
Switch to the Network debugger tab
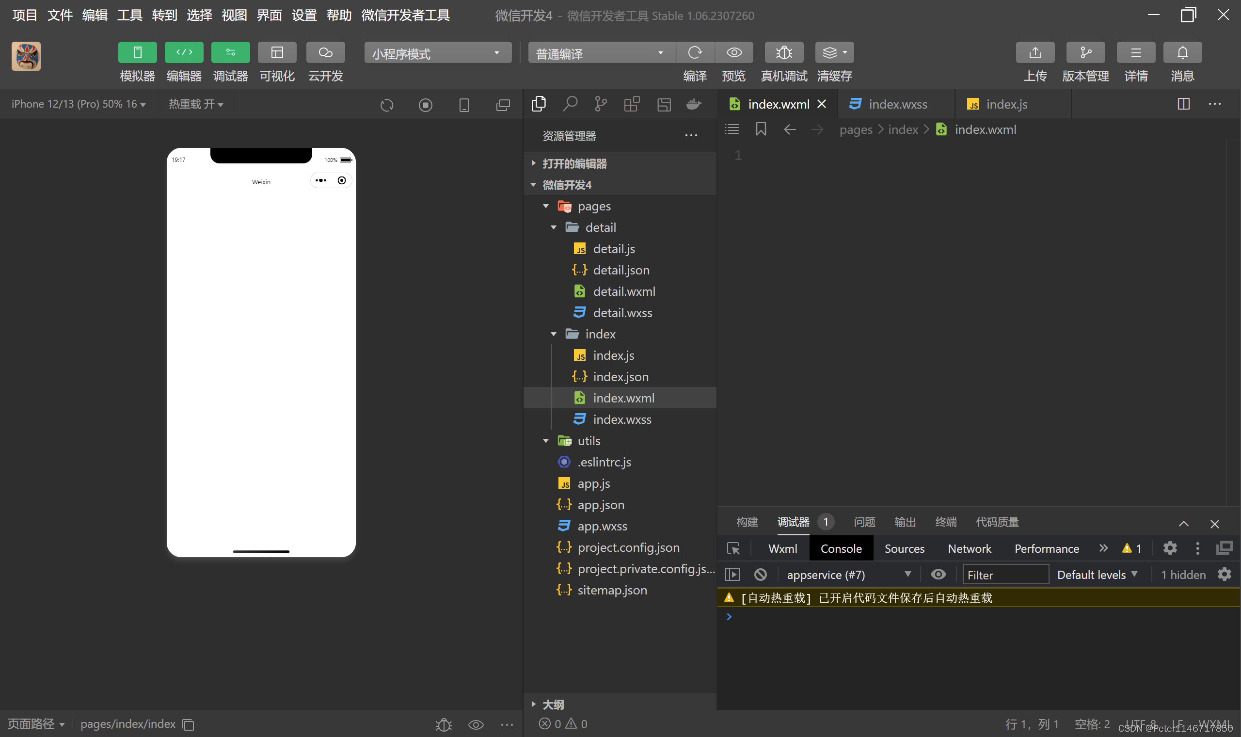tap(969, 548)
